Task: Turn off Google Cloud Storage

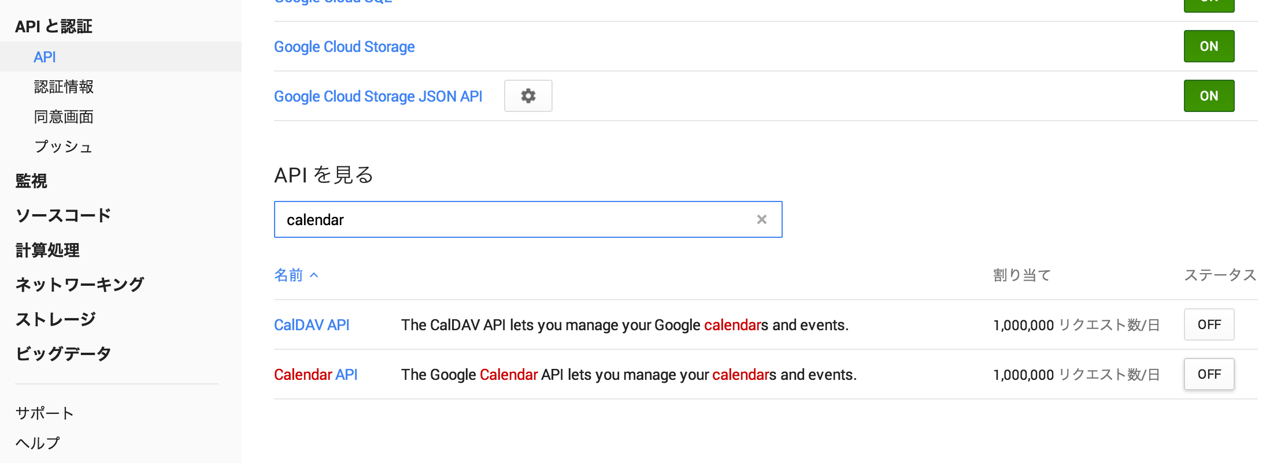Action: tap(1209, 46)
